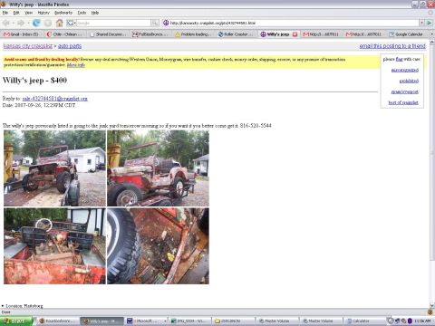Expand the address bar history dropdown
Screen dimensions: 435x326
421,23
